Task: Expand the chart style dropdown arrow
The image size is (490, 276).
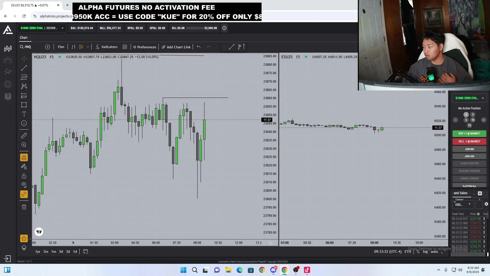Action: point(88,47)
